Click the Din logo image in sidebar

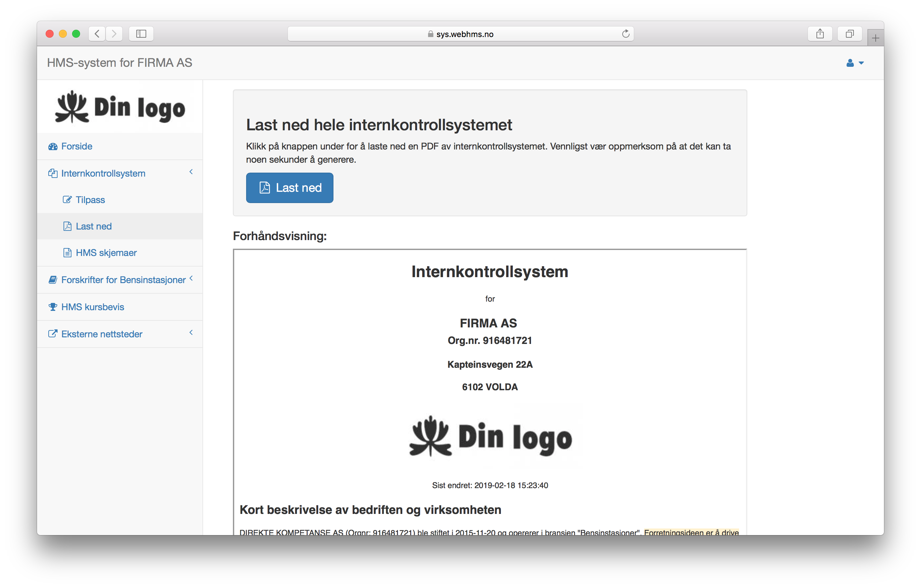120,107
